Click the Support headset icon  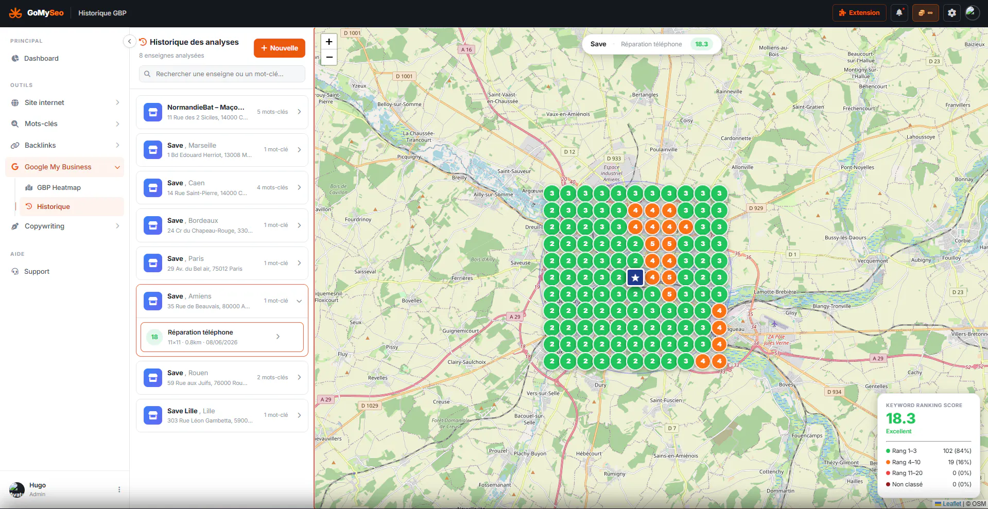15,272
